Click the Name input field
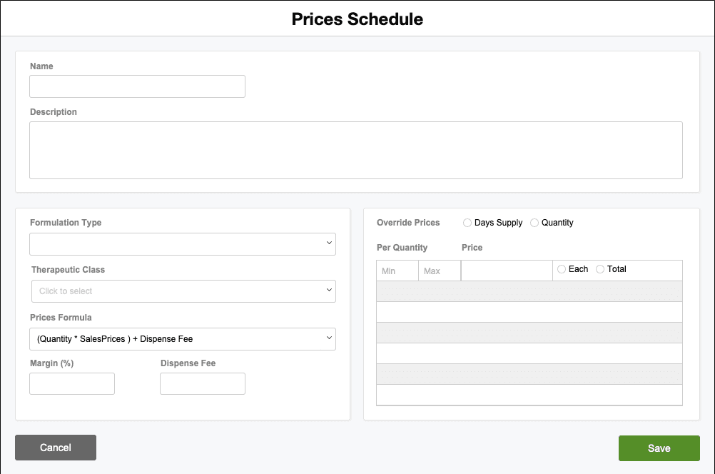Image resolution: width=715 pixels, height=474 pixels. [137, 86]
